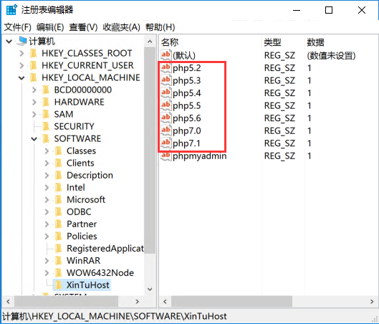Select the Policies tree key

pos(82,237)
